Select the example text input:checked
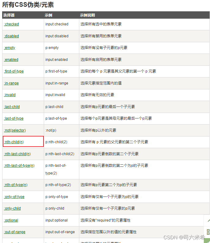The width and height of the screenshot is (210, 243). 57,24
